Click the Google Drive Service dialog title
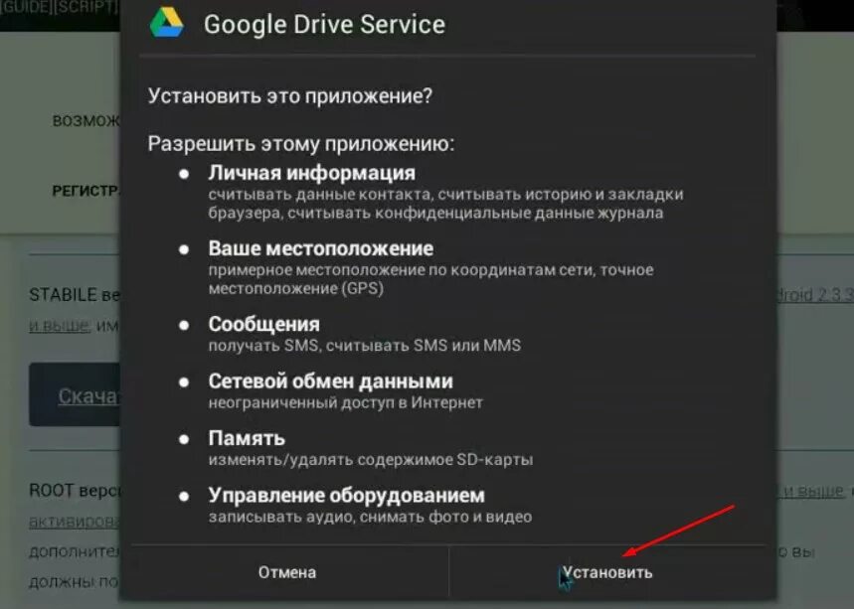Viewport: 854px width, 609px height. tap(325, 25)
